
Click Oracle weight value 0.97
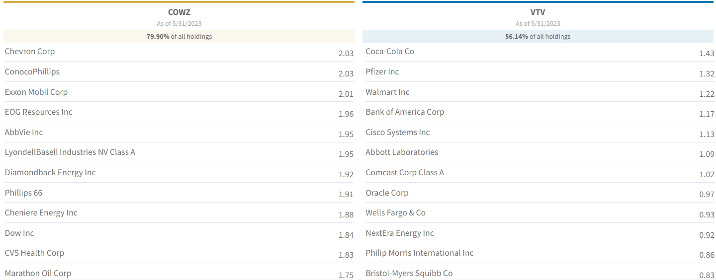click(707, 195)
